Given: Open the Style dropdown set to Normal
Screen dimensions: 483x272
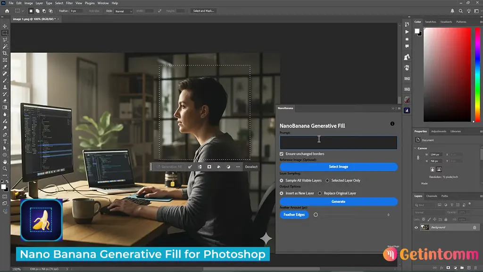Looking at the screenshot, I should click(x=124, y=11).
